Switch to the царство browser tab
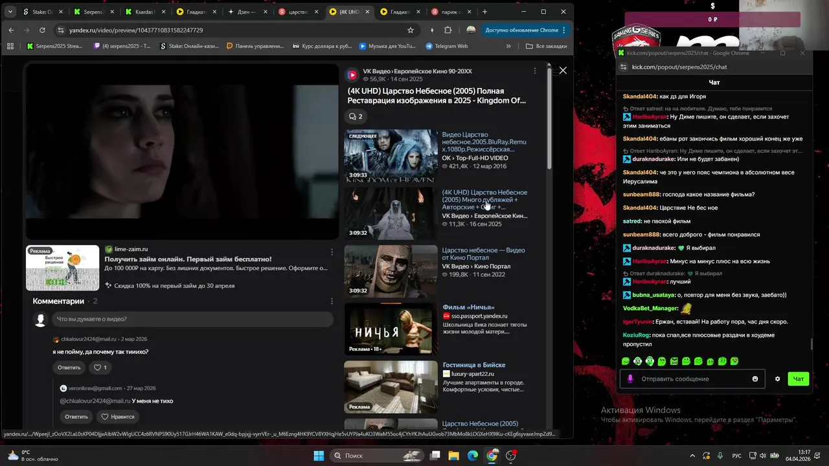 pos(298,12)
